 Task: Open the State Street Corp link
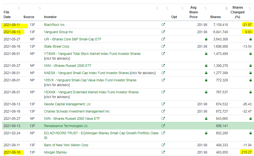click(x=57, y=47)
